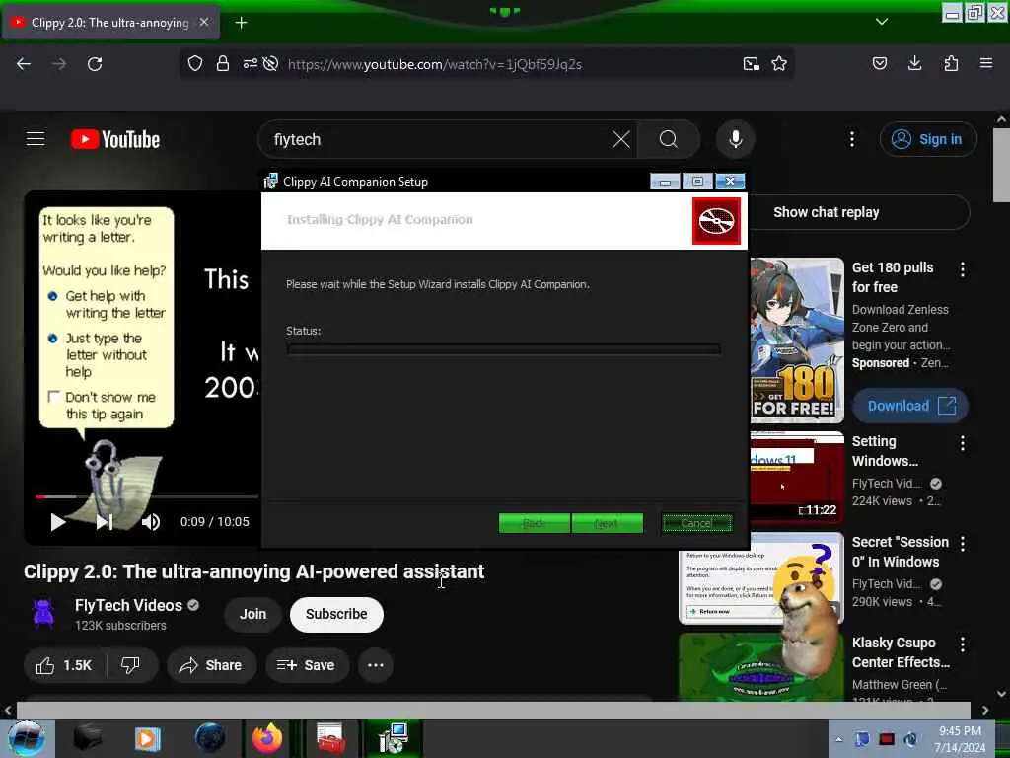This screenshot has height=758, width=1010.
Task: Close the Clippy 2.0 browser tab
Action: coord(204,22)
